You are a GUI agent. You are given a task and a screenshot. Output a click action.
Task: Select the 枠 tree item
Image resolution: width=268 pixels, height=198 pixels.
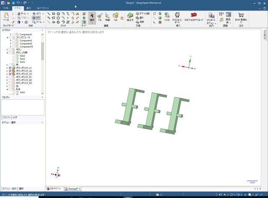17,65
